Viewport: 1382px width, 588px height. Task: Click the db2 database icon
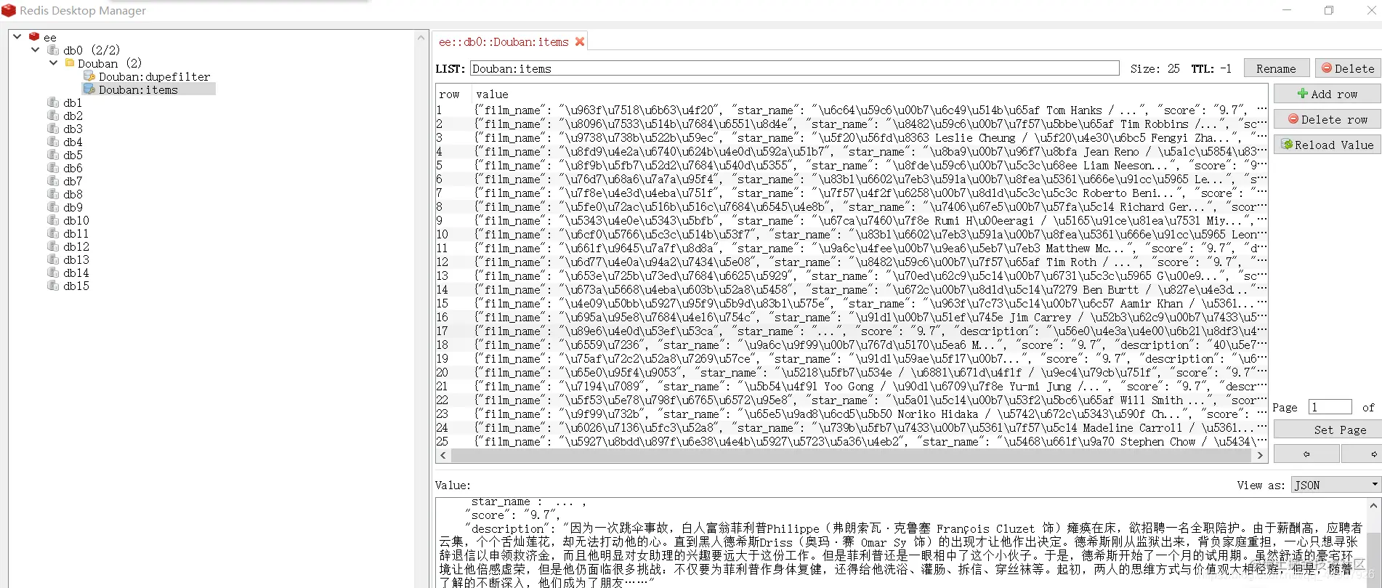[53, 116]
